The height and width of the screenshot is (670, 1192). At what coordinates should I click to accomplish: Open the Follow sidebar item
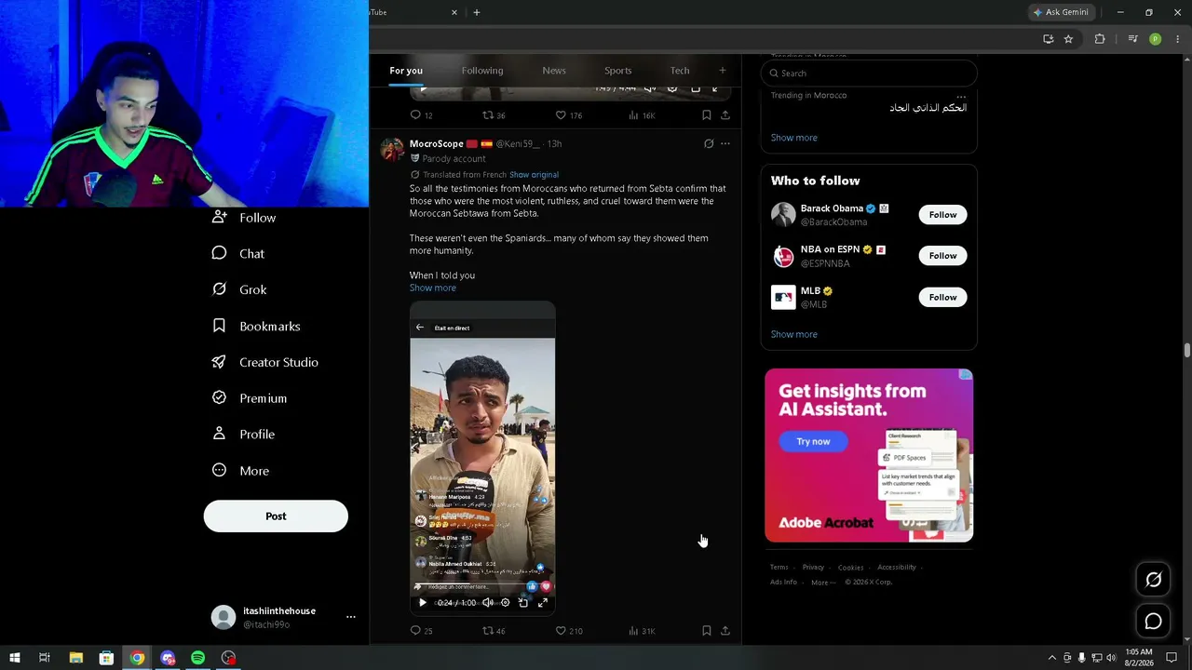click(x=244, y=218)
